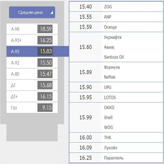Choose the A-92 fuel type
This screenshot has height=164, width=164.
32,63
